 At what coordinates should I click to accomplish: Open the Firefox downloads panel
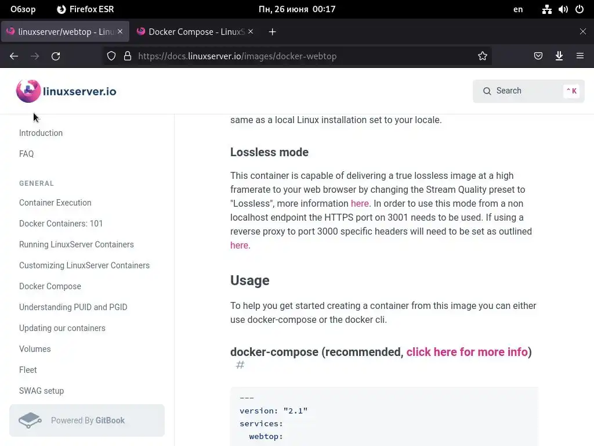pos(559,56)
